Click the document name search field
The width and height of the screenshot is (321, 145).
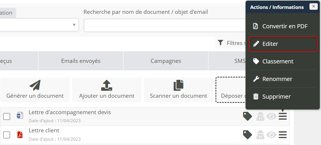click(x=165, y=25)
